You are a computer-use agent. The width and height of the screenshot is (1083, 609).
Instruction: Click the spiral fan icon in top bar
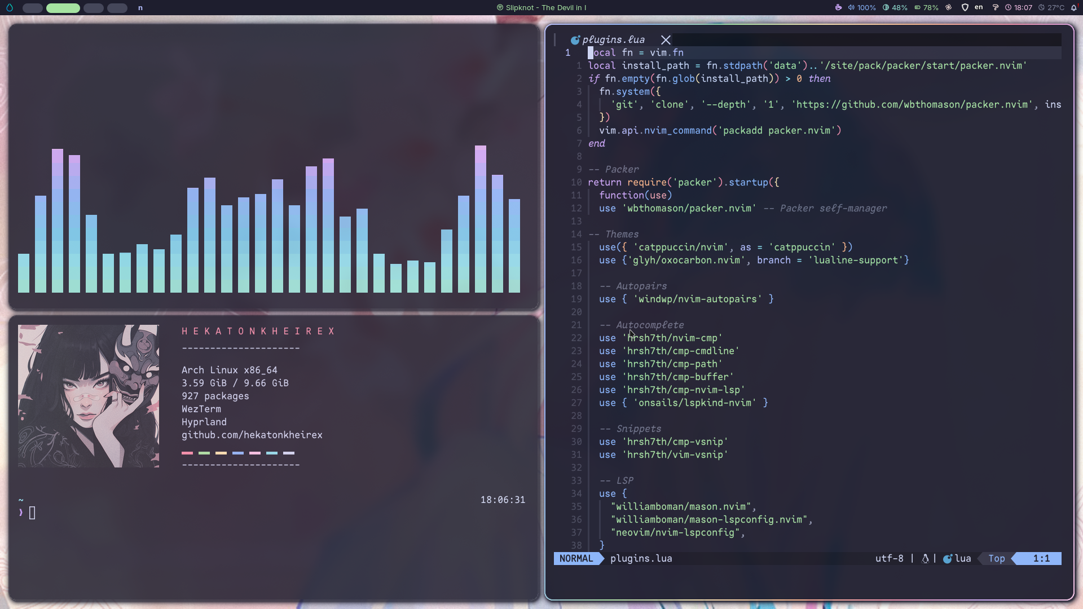point(948,7)
